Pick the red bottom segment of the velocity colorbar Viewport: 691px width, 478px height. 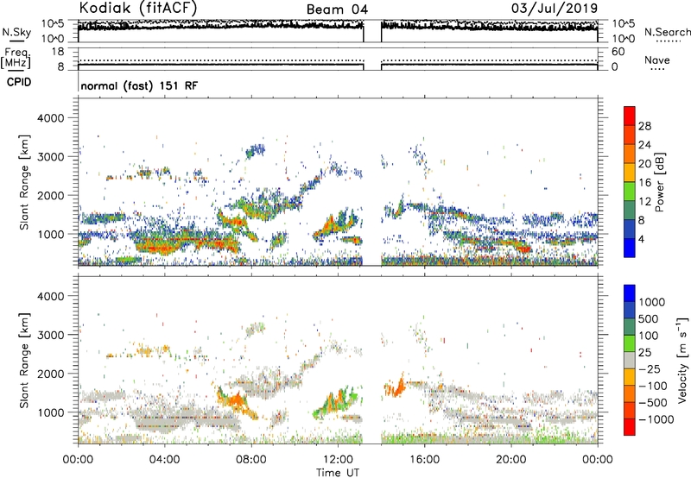pos(630,427)
